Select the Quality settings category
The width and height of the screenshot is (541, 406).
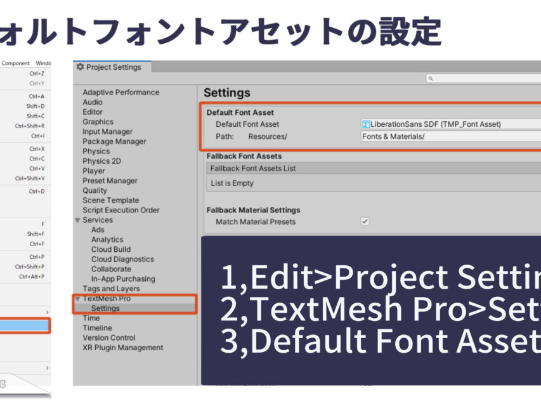tap(95, 190)
